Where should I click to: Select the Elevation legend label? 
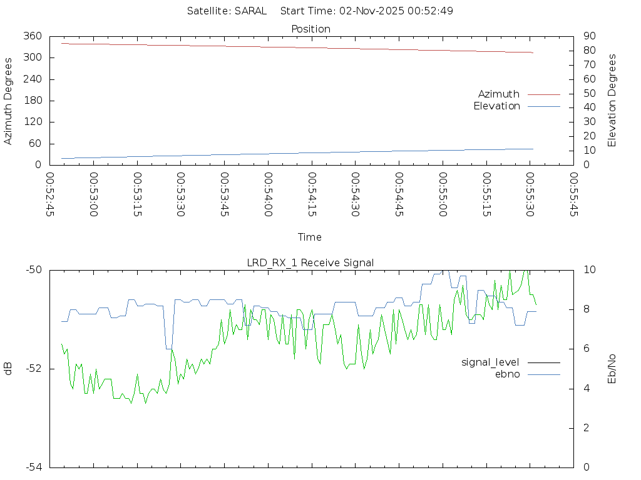496,106
